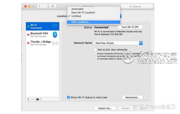Click the Thunderbolt Bridge arrows icon
180x114 pixels.
coord(55,43)
